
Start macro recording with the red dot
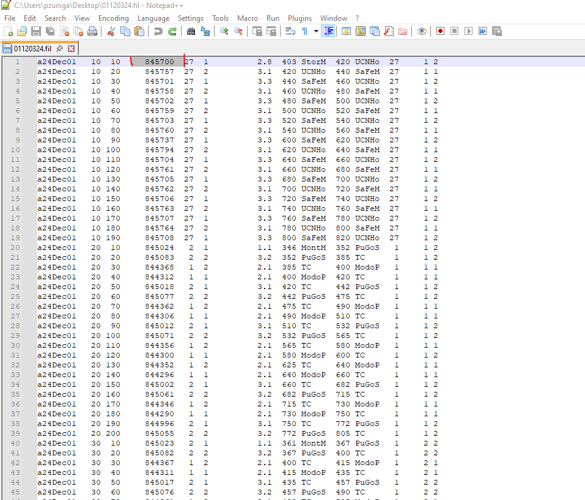440,31
